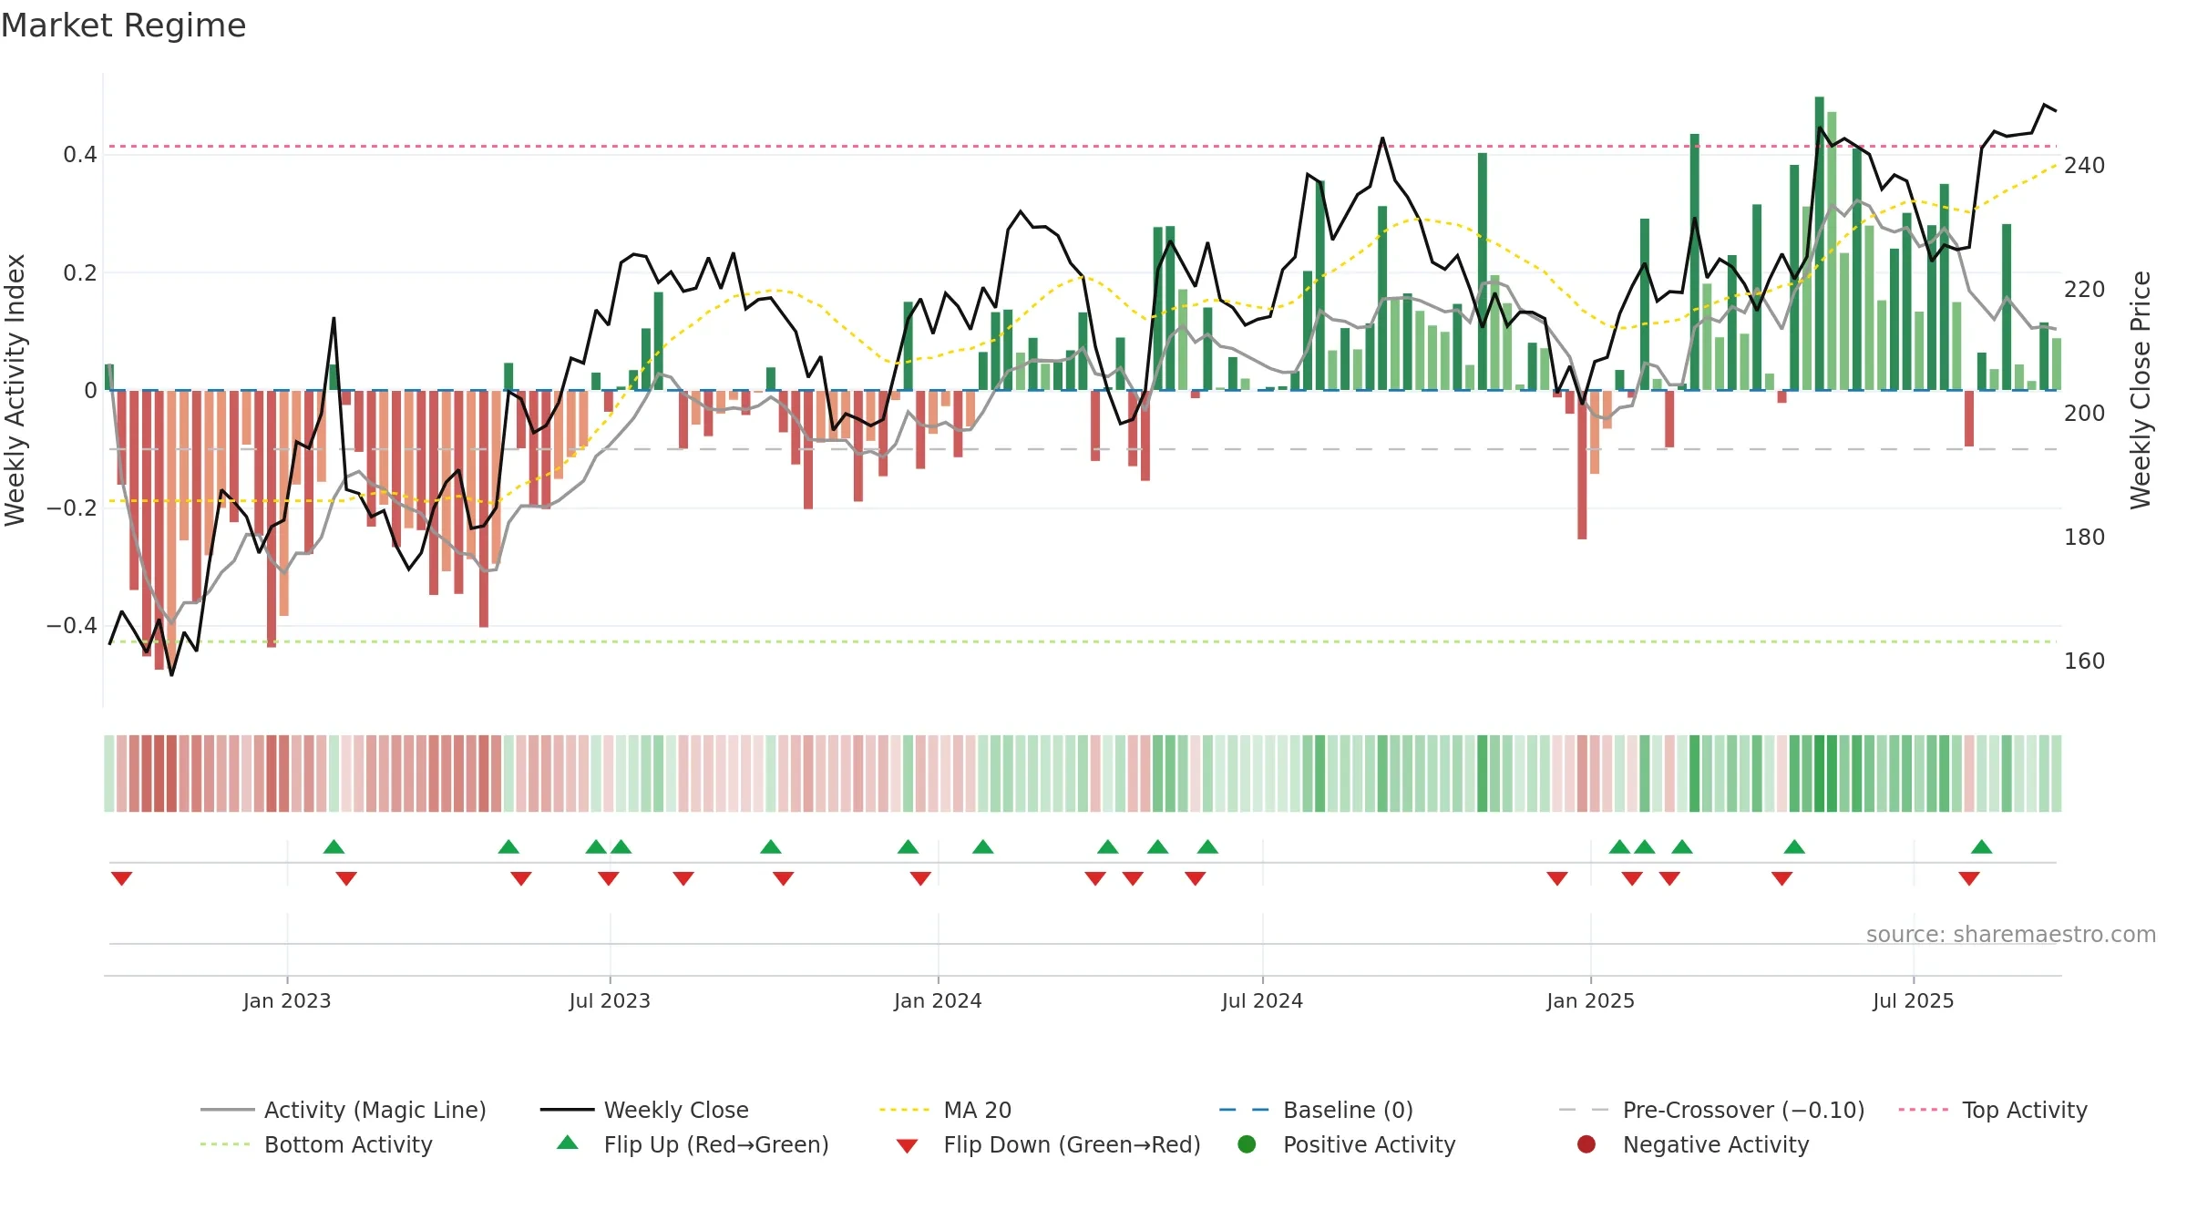Screen dimensions: 2187x1230
Task: Toggle Weekly Close legend entry
Action: tap(644, 1110)
